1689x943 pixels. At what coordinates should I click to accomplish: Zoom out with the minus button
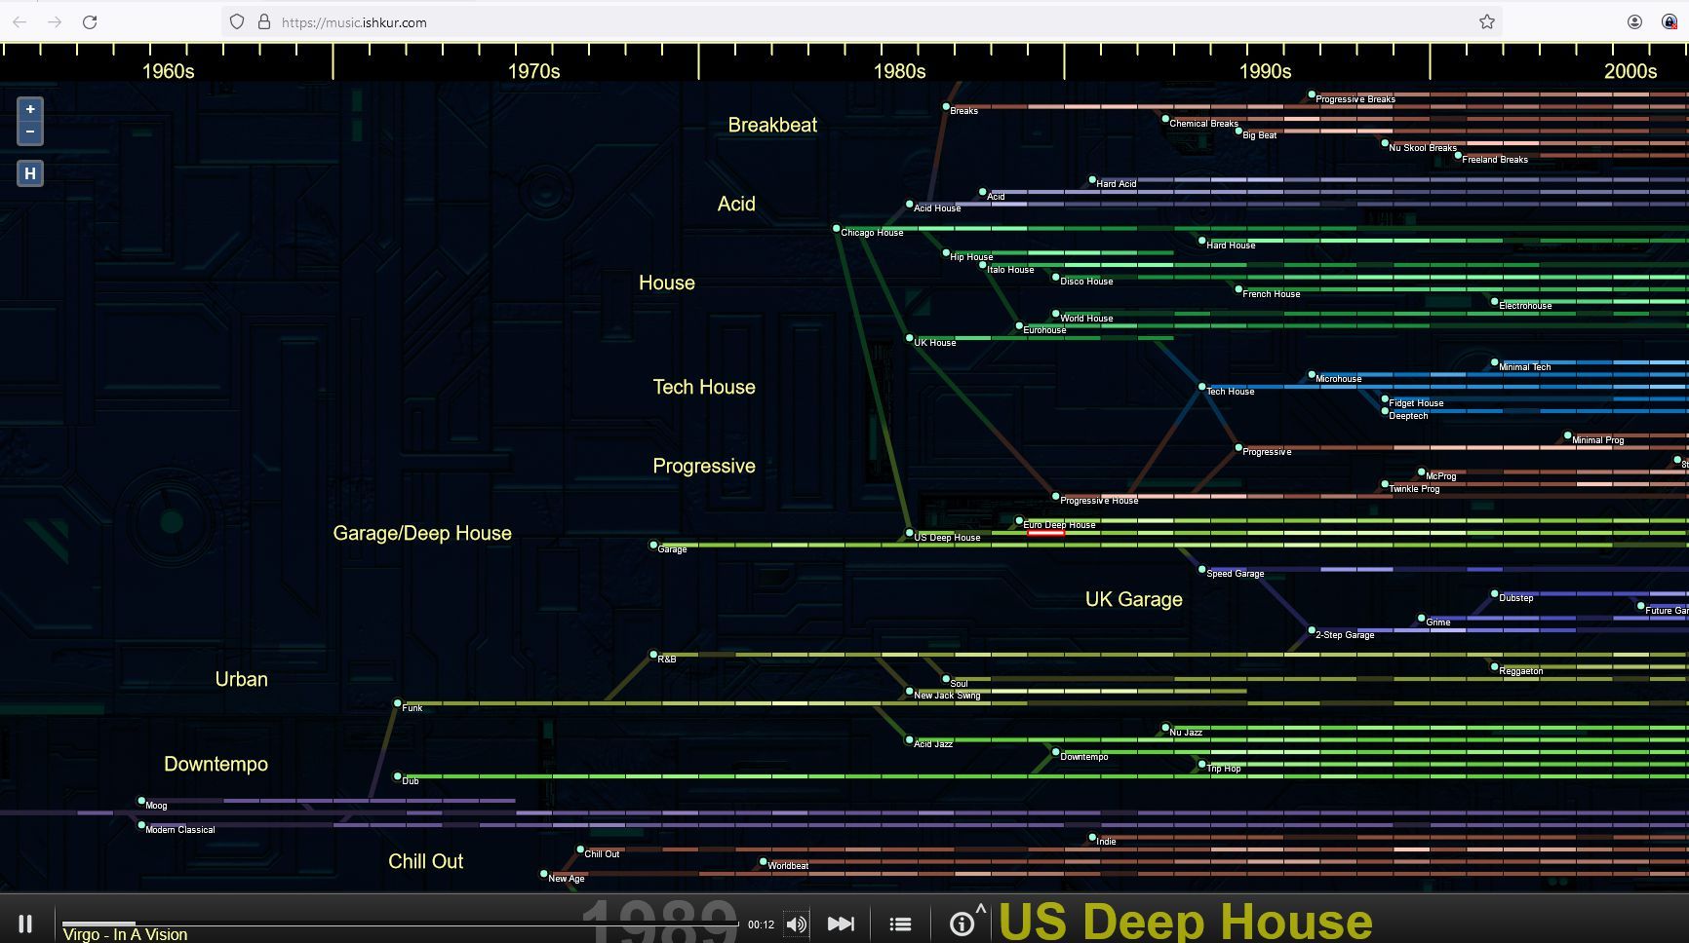tap(30, 132)
